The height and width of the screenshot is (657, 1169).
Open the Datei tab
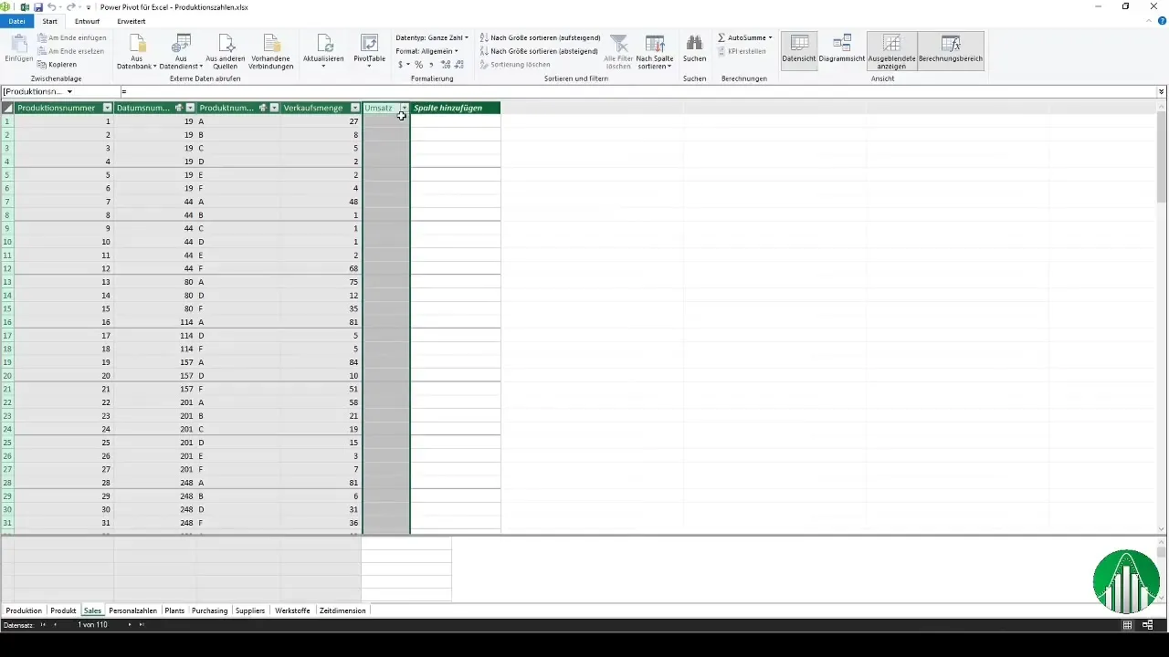16,21
